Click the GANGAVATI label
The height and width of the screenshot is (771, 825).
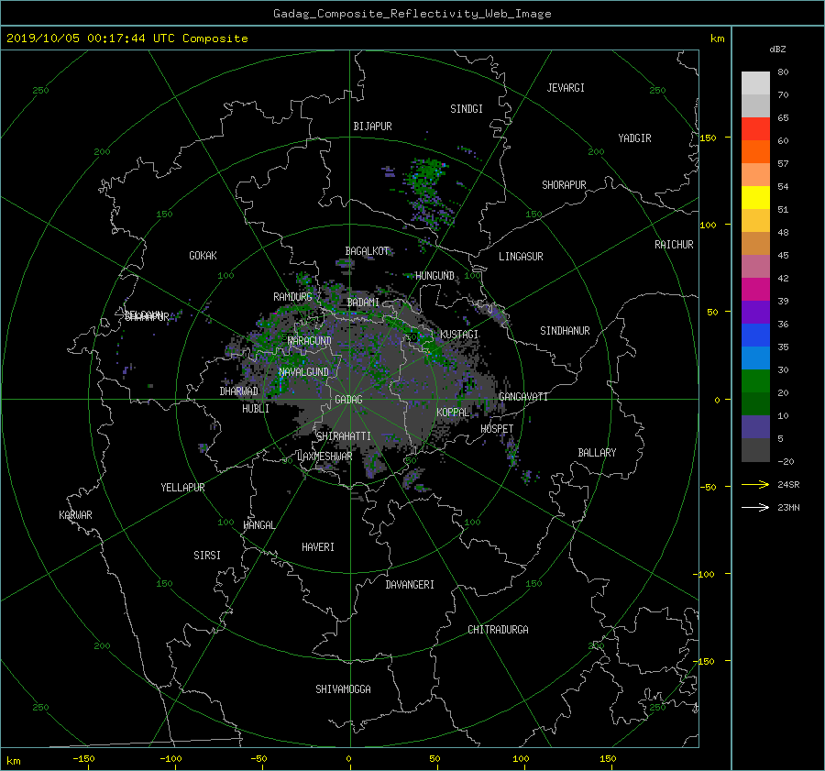pyautogui.click(x=523, y=397)
